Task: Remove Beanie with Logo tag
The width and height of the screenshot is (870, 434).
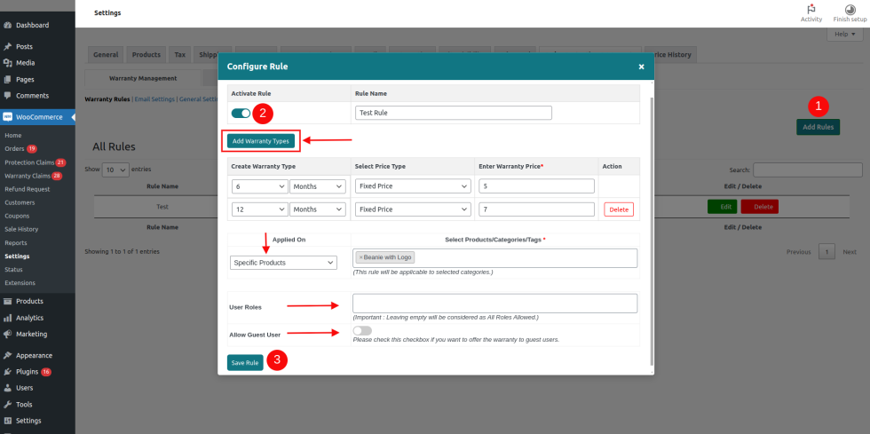Action: (x=360, y=257)
